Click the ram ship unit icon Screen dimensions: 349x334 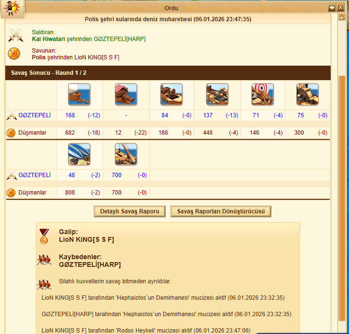[x=79, y=94]
